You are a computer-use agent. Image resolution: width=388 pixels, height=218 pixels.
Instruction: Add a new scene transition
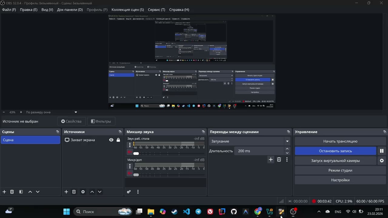tap(271, 160)
